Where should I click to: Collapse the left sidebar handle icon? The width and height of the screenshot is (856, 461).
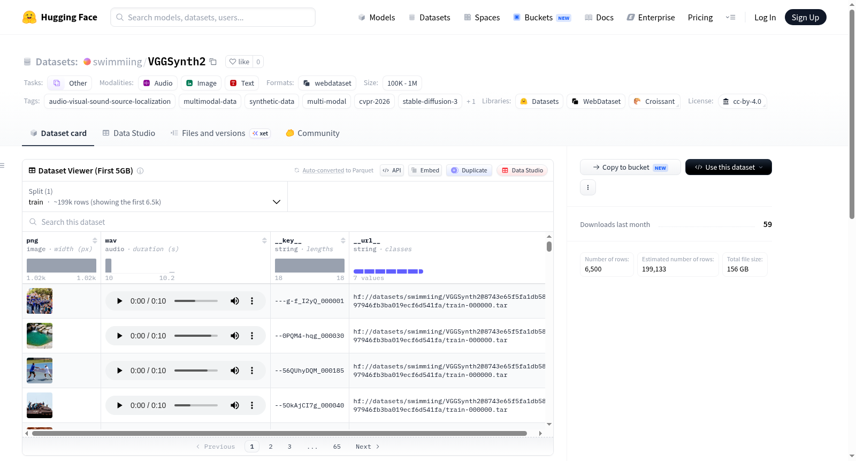2,165
